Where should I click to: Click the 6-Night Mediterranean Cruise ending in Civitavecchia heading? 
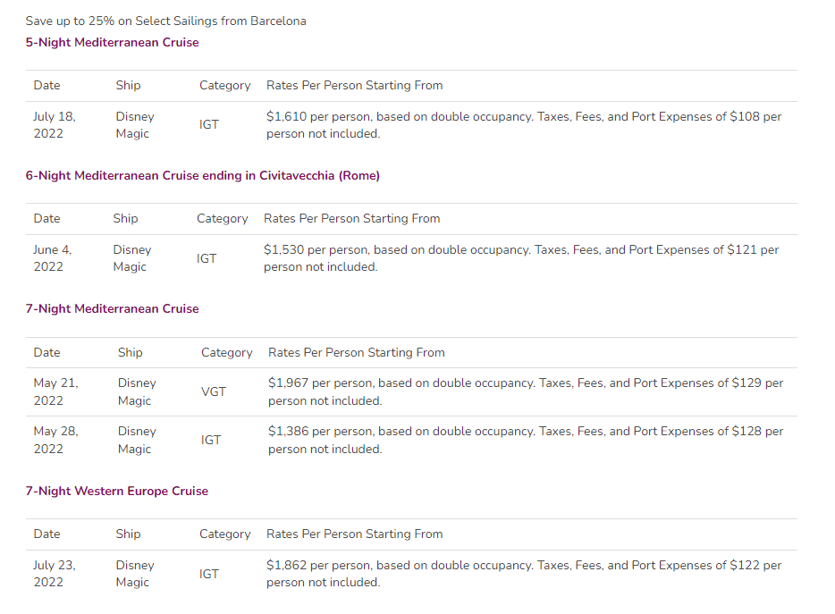tap(202, 175)
